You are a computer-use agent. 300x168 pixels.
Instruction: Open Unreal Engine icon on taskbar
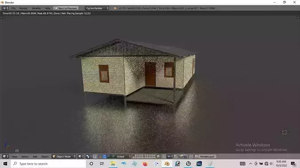coord(189,164)
